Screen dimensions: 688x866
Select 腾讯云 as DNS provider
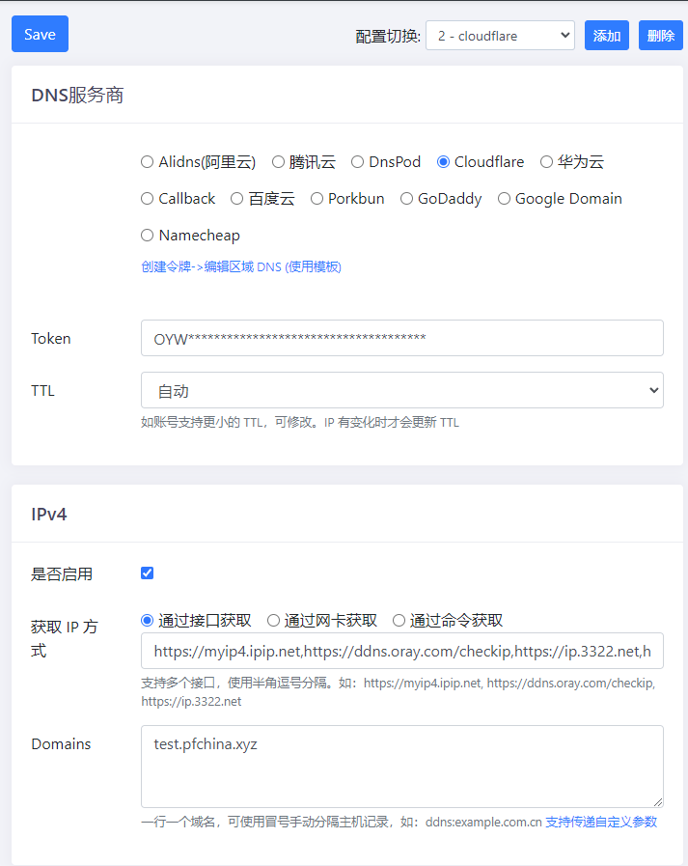tap(278, 162)
